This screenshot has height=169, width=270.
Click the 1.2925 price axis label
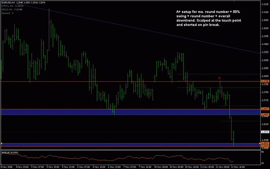(x=265, y=52)
